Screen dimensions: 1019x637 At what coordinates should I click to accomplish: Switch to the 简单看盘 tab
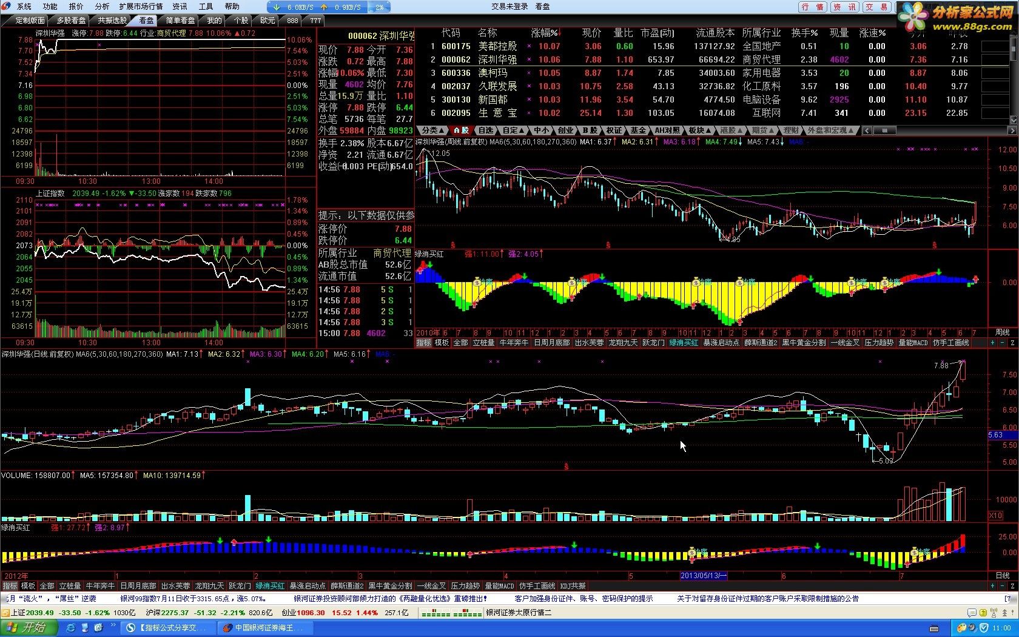click(180, 21)
